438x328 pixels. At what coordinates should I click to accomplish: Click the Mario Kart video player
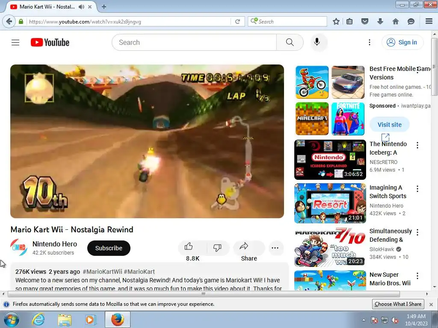tap(147, 141)
